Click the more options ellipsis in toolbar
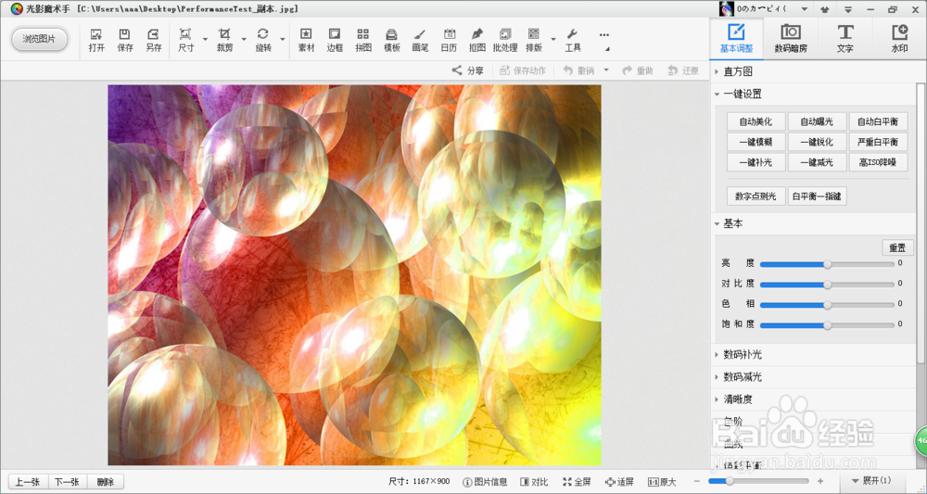This screenshot has height=494, width=927. [603, 35]
